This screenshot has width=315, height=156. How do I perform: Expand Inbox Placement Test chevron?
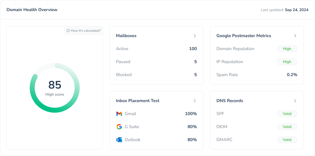pyautogui.click(x=194, y=101)
